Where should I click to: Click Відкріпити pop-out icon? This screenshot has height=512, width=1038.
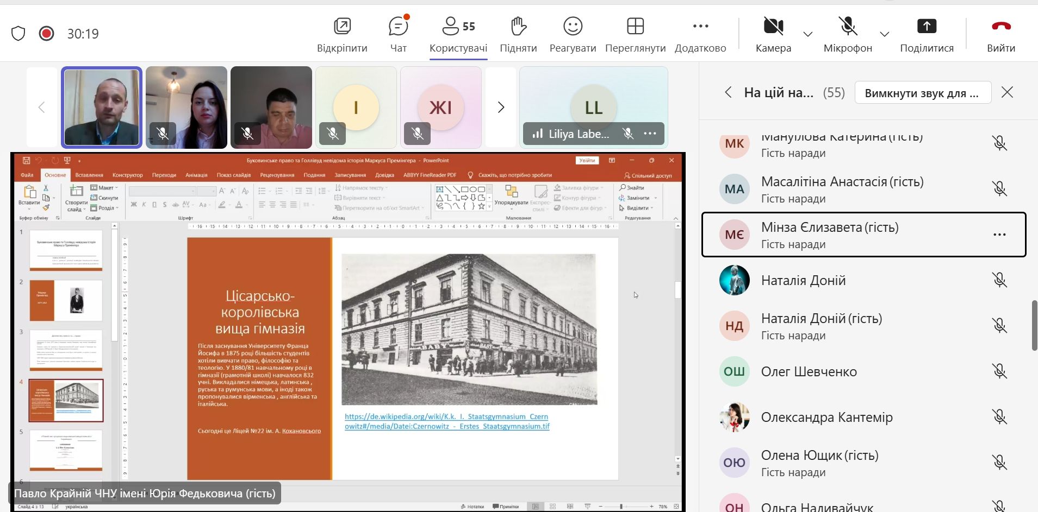point(342,27)
